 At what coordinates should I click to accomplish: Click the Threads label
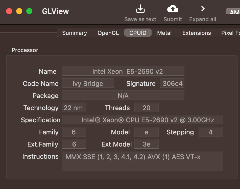coord(117,108)
